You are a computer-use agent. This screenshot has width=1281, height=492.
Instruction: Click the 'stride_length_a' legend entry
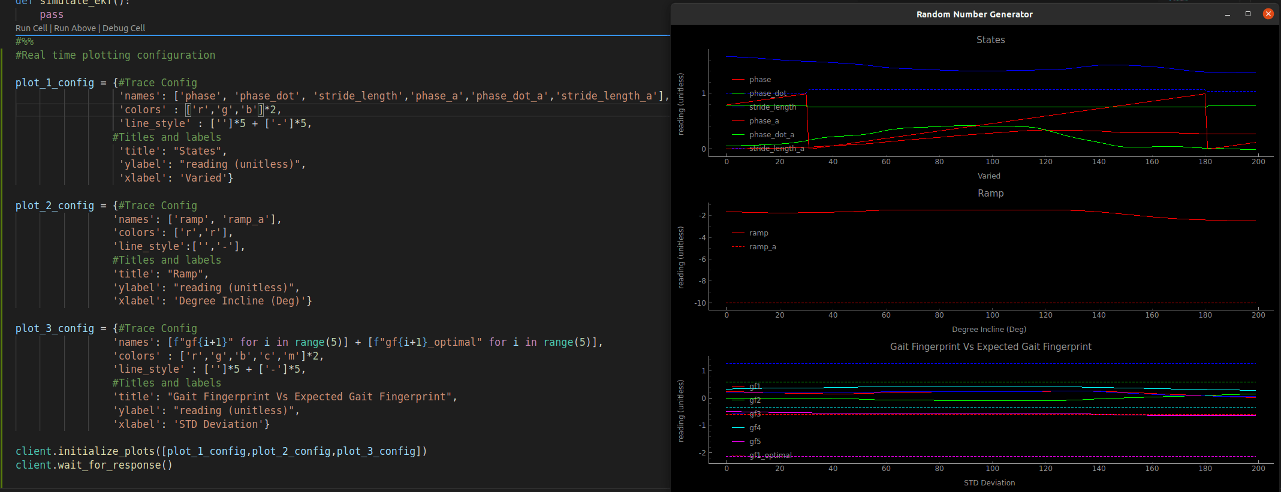777,149
